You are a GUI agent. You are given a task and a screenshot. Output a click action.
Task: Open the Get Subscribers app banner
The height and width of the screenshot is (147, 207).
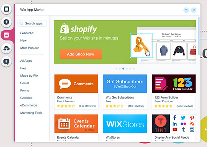[125, 84]
